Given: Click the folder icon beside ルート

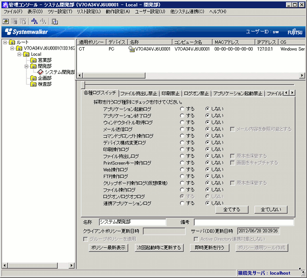Looking at the screenshot, I should tap(12, 42).
